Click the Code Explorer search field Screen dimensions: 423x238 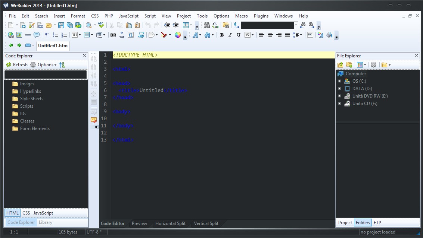[x=46, y=74]
